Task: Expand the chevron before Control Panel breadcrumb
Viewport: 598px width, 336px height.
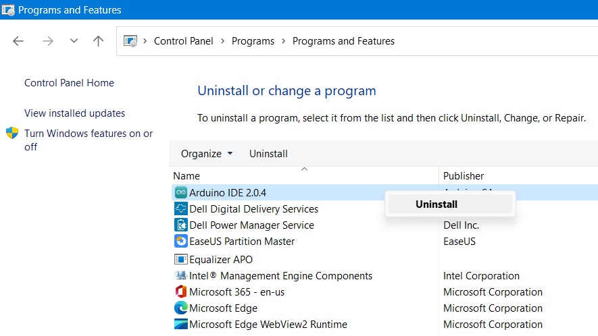Action: point(145,40)
